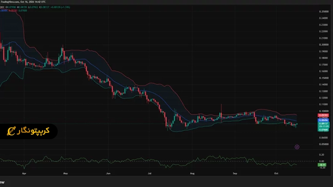Click the Apr label on time axis
333x187 pixels.
(24, 173)
